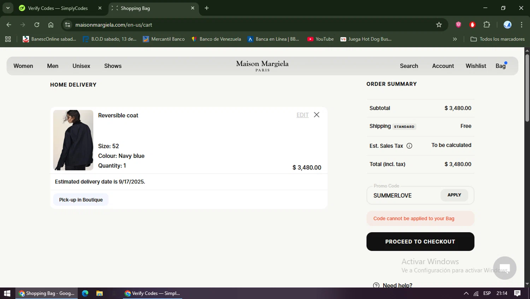Screen dimensions: 530x299
Task: Click the Need help? link
Action: pos(397,285)
